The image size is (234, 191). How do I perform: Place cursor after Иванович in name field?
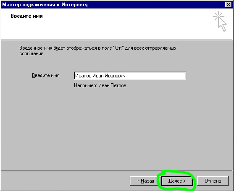126,76
